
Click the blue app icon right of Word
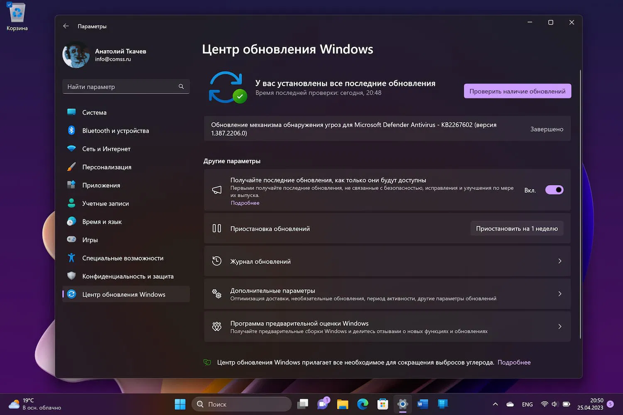pos(442,404)
